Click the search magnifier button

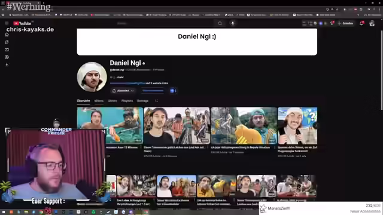coord(220,23)
